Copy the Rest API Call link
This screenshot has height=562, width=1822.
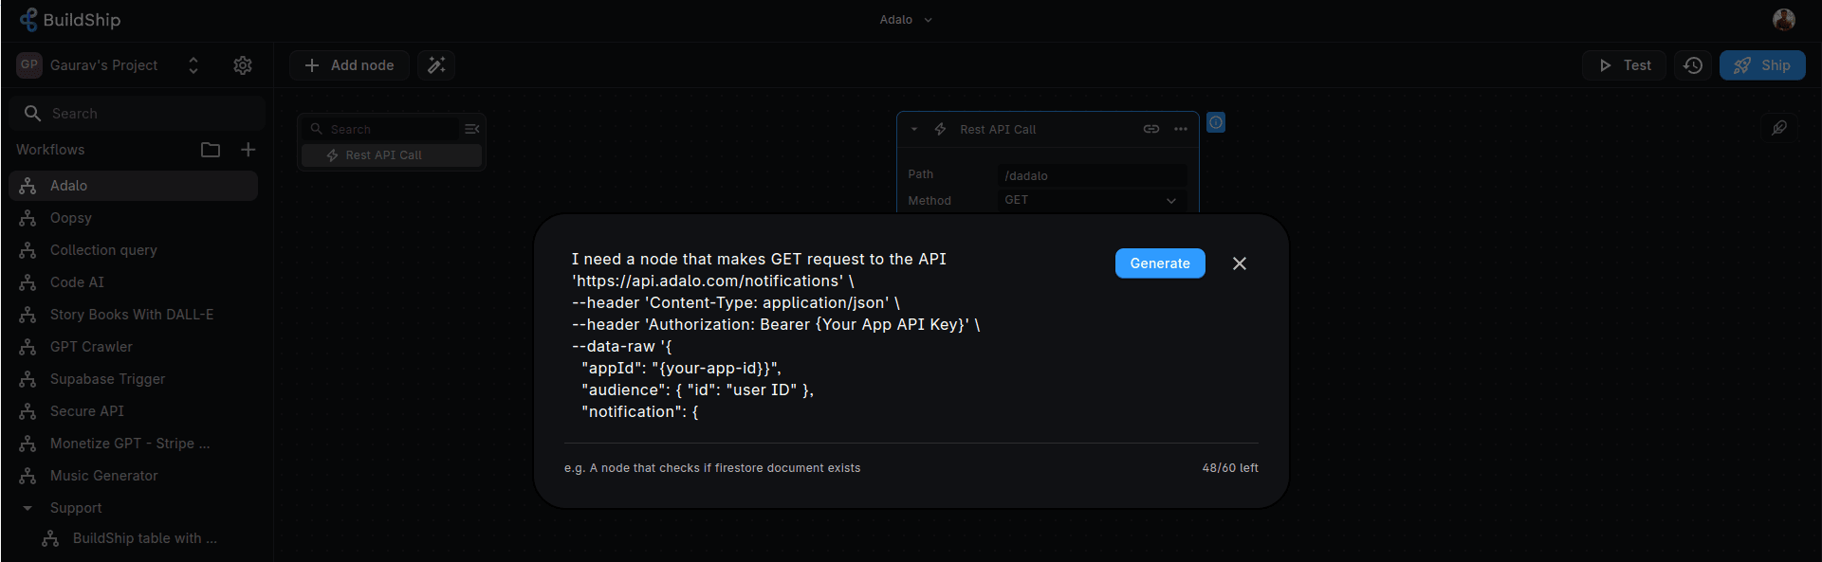pos(1150,129)
